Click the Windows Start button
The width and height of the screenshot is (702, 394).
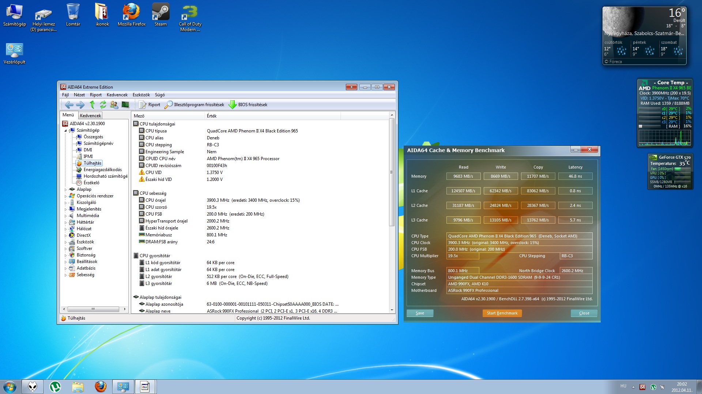[x=10, y=387]
